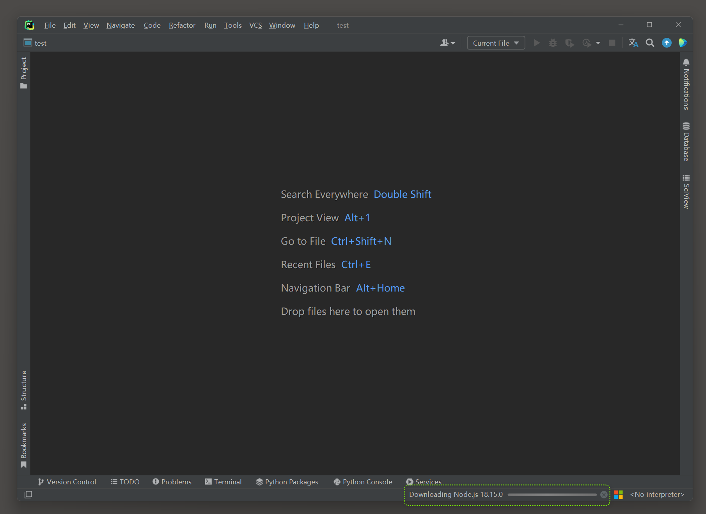Image resolution: width=706 pixels, height=514 pixels.
Task: Toggle the SciView side panel
Action: 686,192
